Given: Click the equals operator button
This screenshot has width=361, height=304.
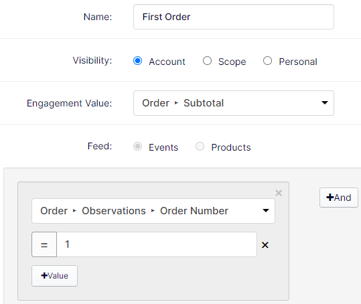Looking at the screenshot, I should point(44,244).
